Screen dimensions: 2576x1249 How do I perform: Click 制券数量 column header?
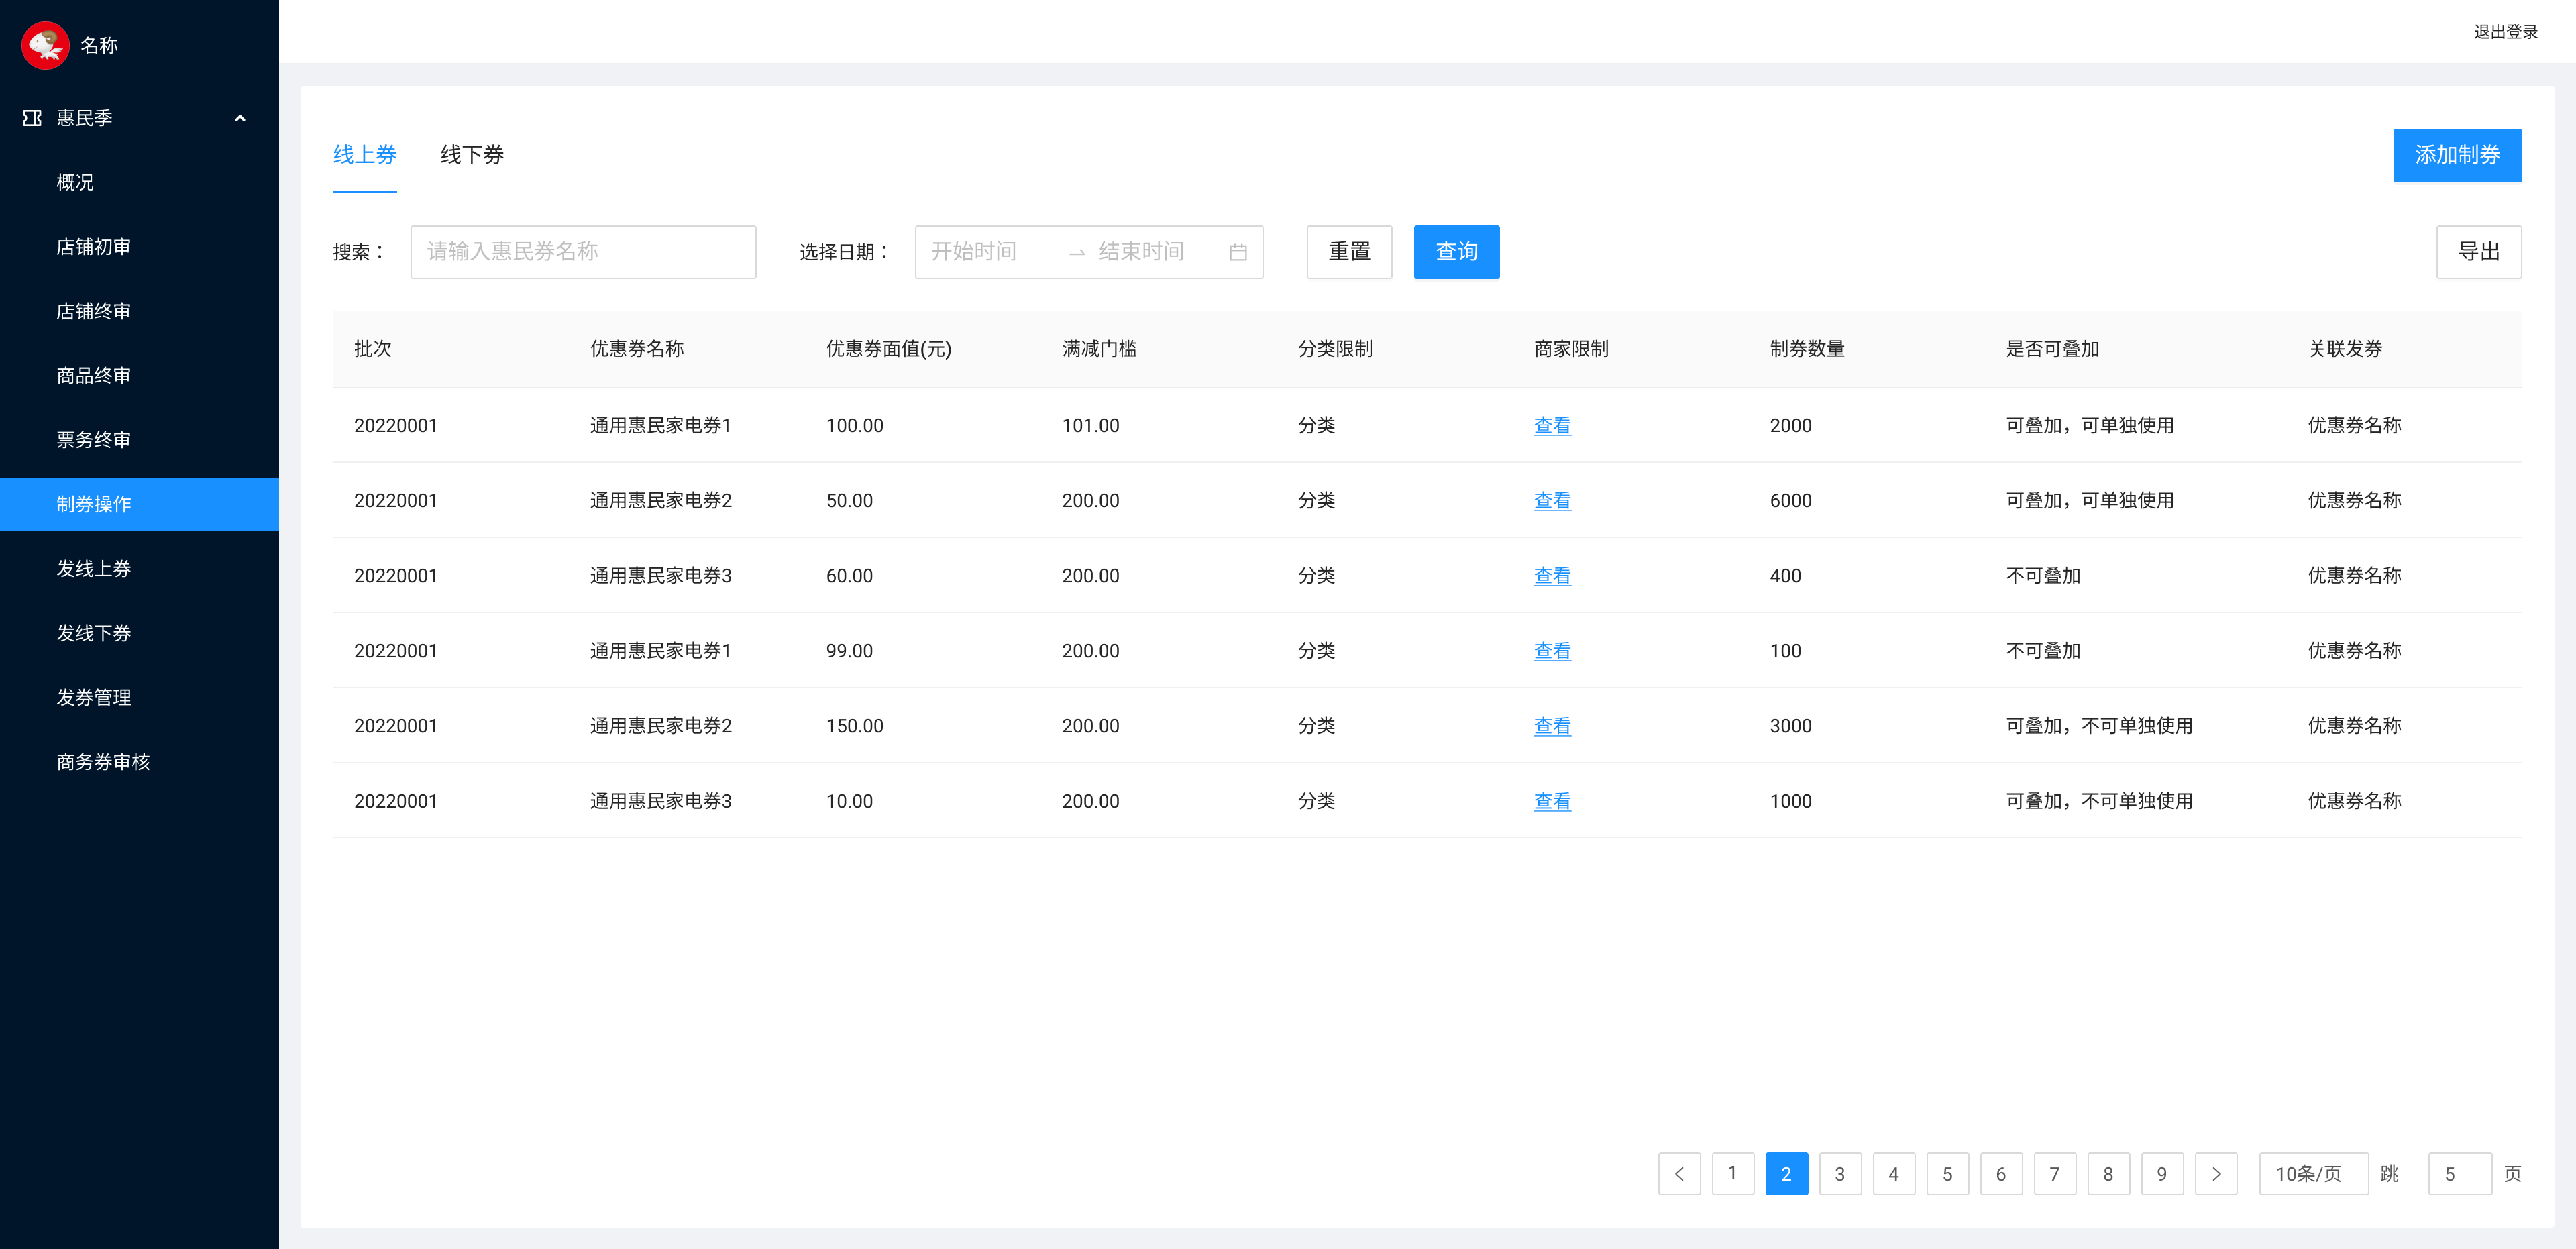(x=1807, y=349)
